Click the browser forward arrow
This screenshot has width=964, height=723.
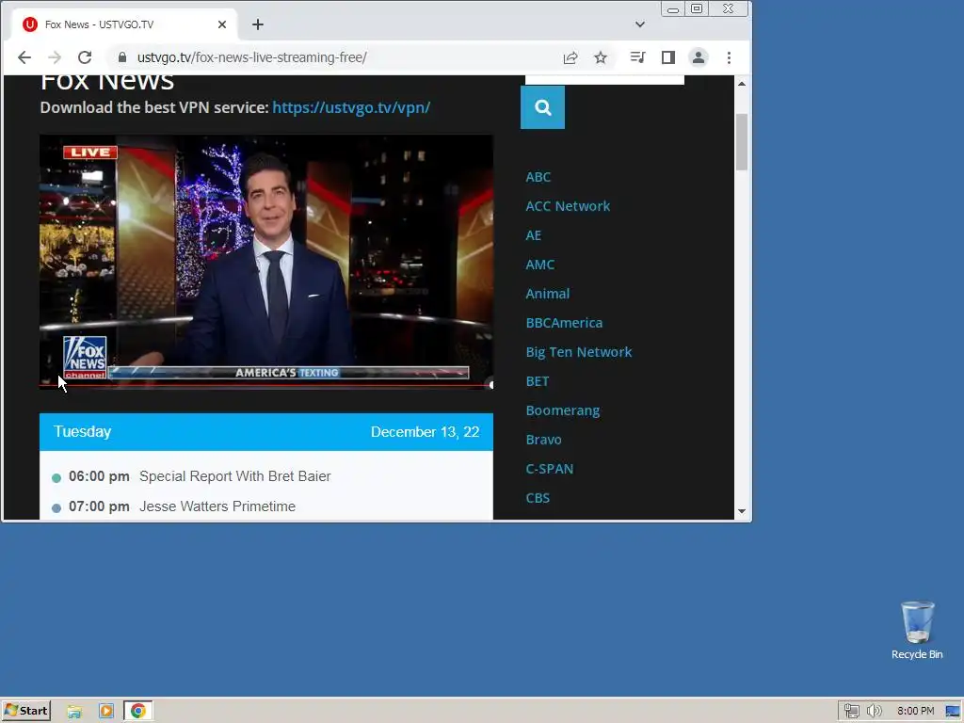[x=55, y=57]
